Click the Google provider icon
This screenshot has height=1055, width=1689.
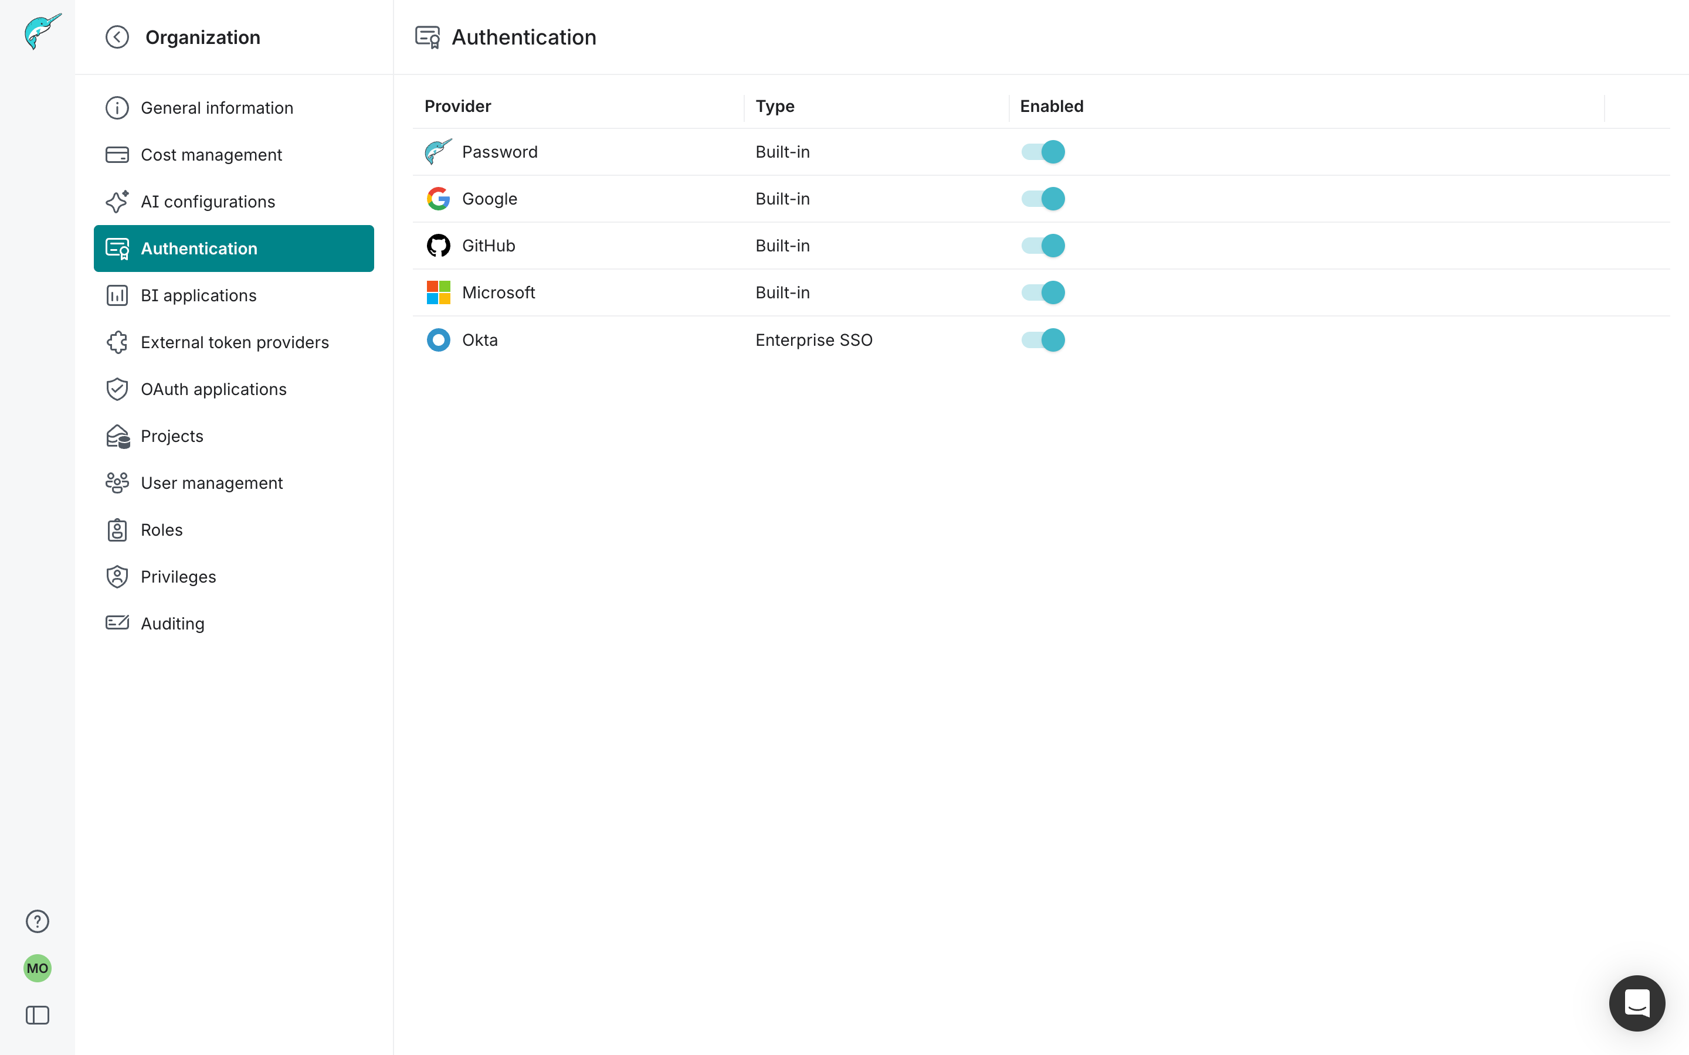(x=438, y=198)
